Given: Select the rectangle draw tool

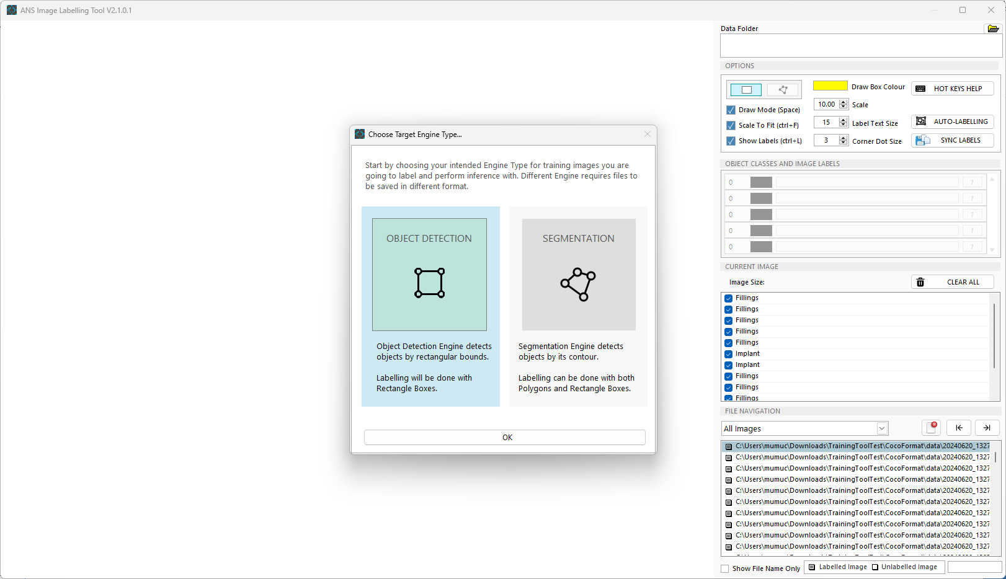Looking at the screenshot, I should [x=746, y=90].
